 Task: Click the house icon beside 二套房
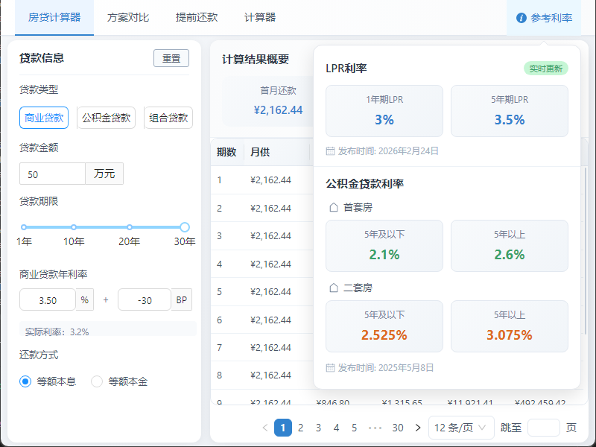[x=333, y=288]
